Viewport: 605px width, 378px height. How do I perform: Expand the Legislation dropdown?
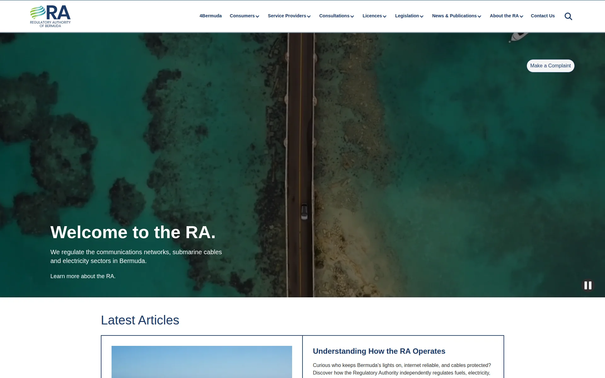tap(409, 16)
